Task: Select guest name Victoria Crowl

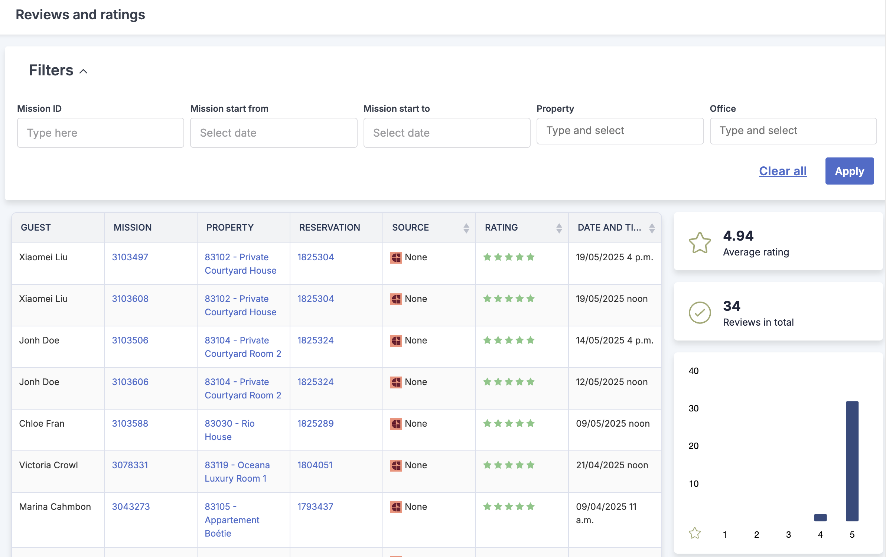Action: (48, 465)
